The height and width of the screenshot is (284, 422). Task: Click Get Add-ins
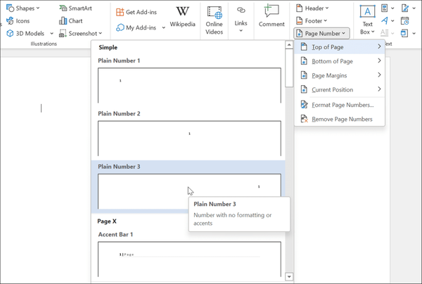pos(136,12)
